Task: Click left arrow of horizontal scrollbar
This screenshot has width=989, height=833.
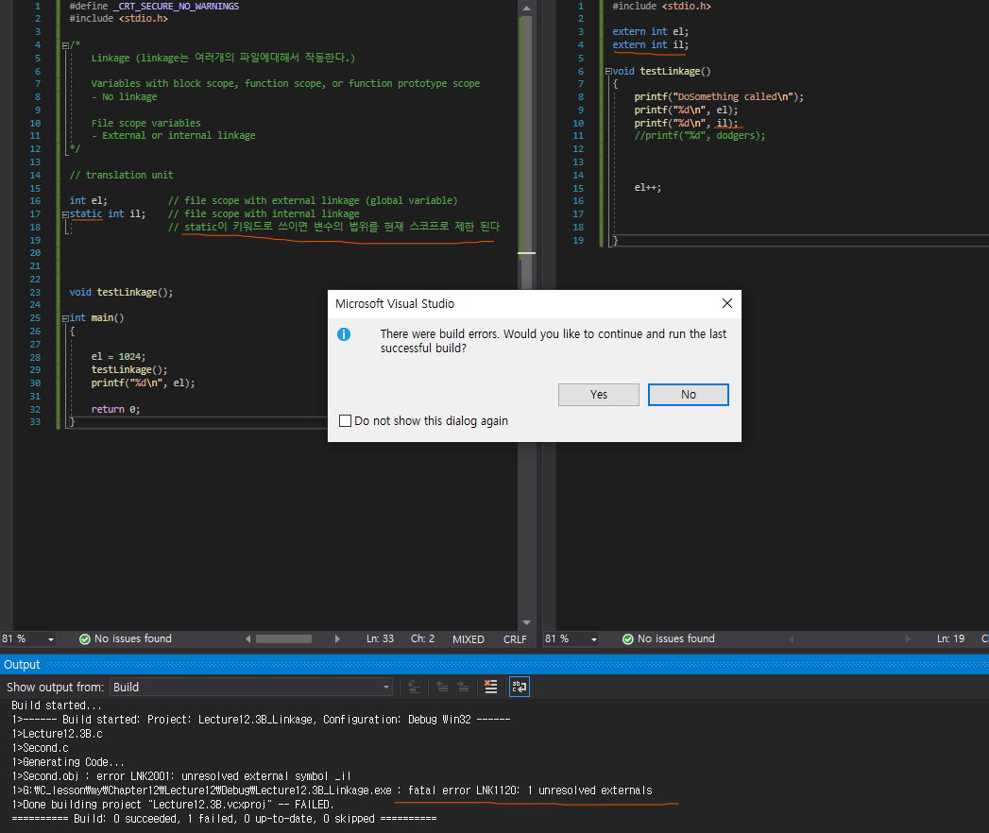Action: [248, 638]
